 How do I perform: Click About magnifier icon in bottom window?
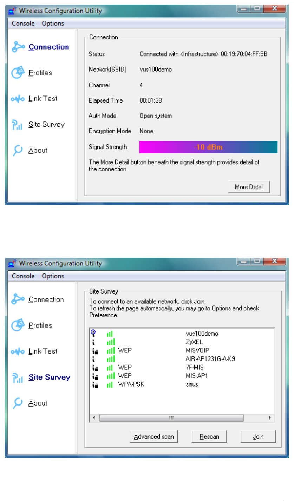coord(18,403)
